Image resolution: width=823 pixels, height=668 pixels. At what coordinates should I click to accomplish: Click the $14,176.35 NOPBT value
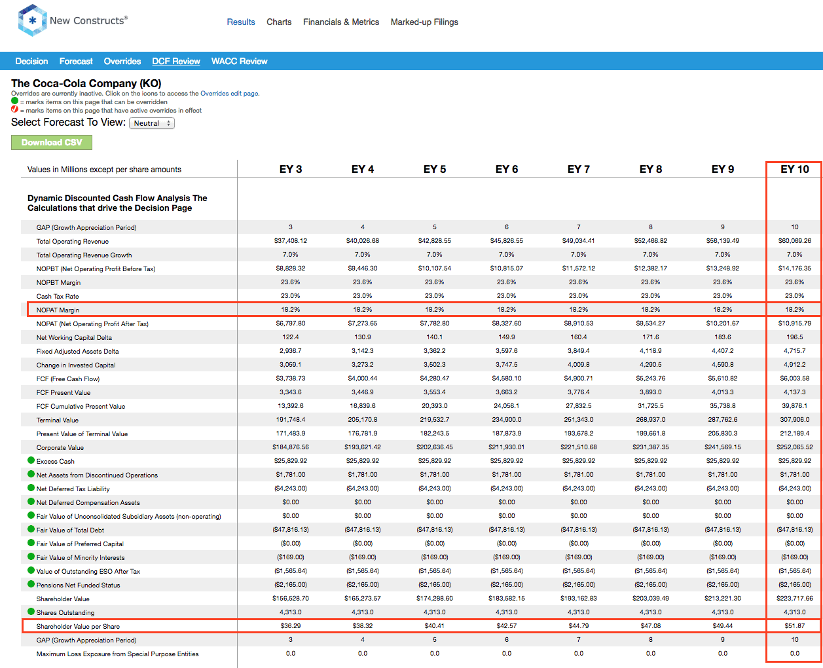tap(795, 269)
